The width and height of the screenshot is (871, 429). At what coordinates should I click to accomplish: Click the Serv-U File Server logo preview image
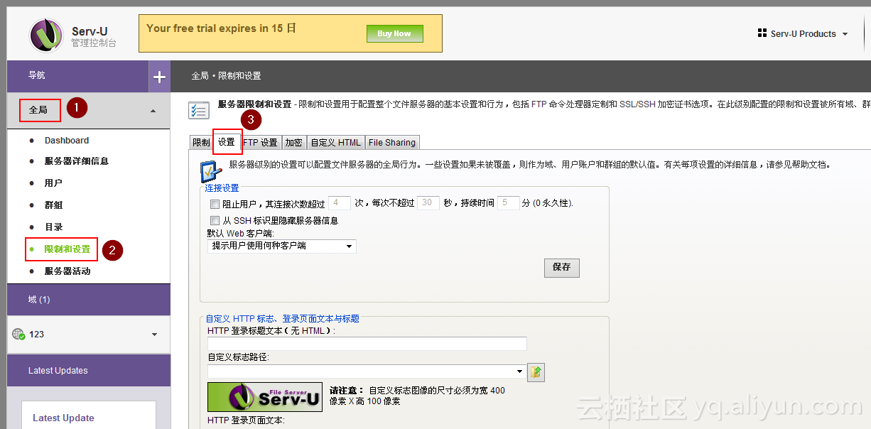tap(264, 398)
